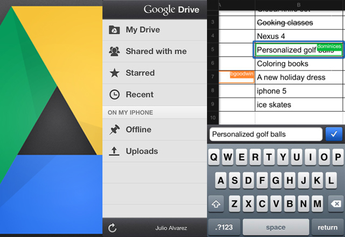
Task: Tap the Uploads arrow icon
Action: tap(114, 151)
